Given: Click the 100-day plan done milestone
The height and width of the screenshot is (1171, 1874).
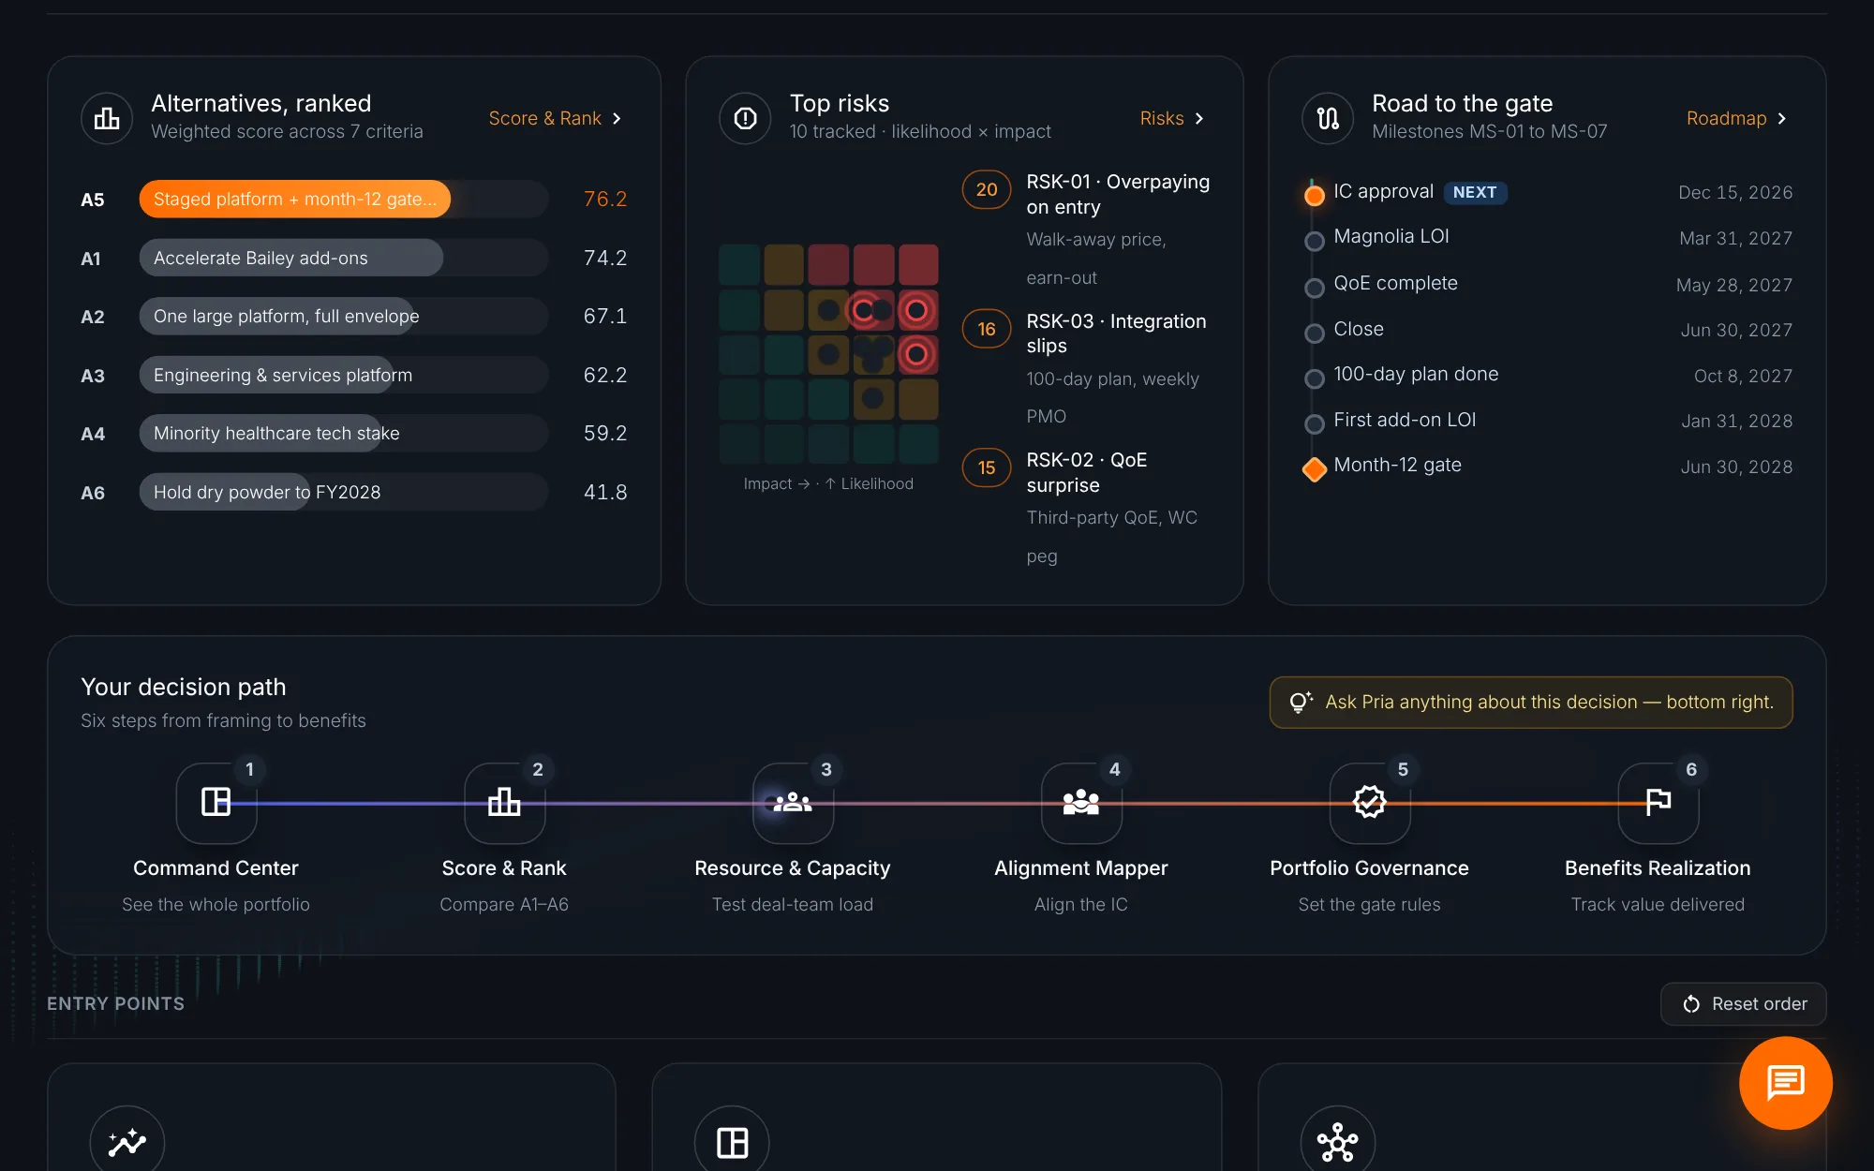Looking at the screenshot, I should [x=1416, y=375].
